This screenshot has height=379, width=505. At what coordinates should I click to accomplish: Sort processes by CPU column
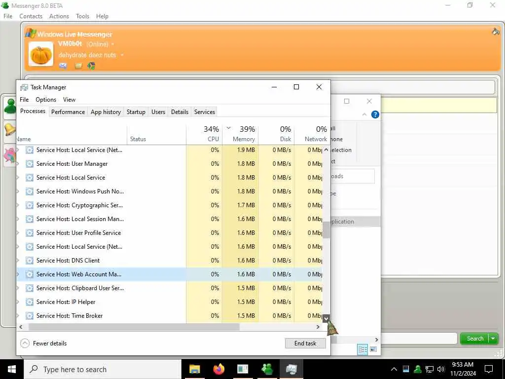click(204, 134)
